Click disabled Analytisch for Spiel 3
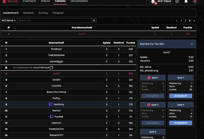Viewport: 204px width, 139px height. (x=153, y=123)
